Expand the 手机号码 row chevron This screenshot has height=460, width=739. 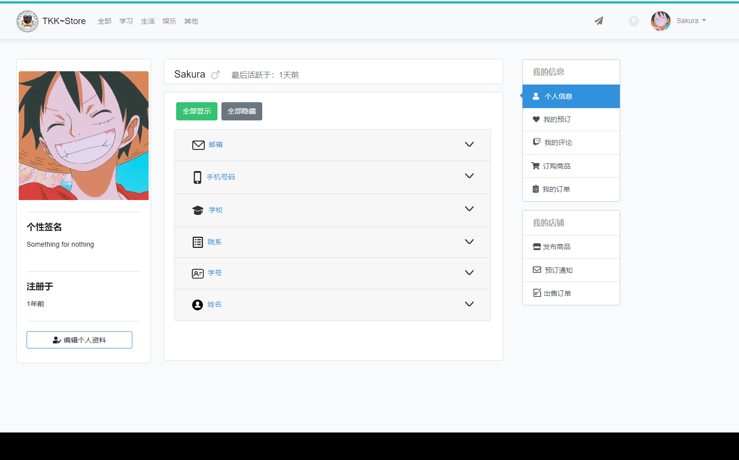469,176
